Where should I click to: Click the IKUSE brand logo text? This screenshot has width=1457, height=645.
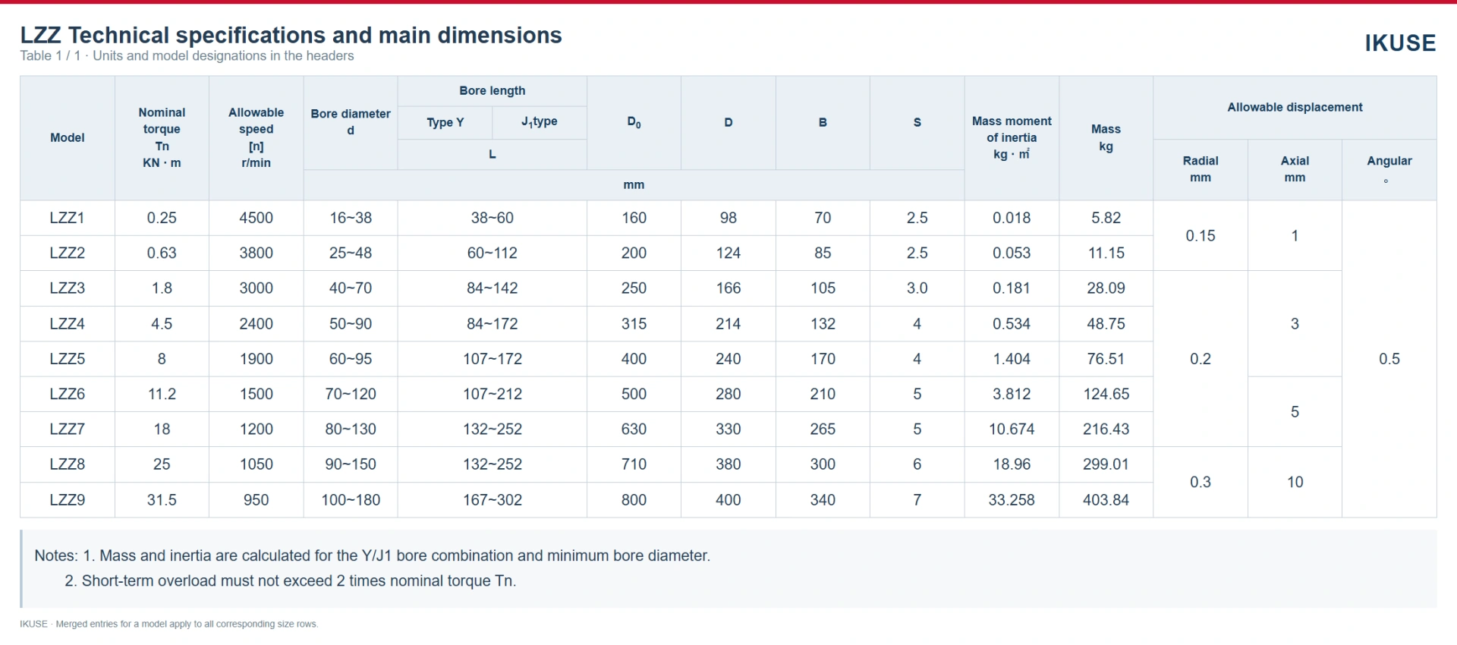(1400, 43)
